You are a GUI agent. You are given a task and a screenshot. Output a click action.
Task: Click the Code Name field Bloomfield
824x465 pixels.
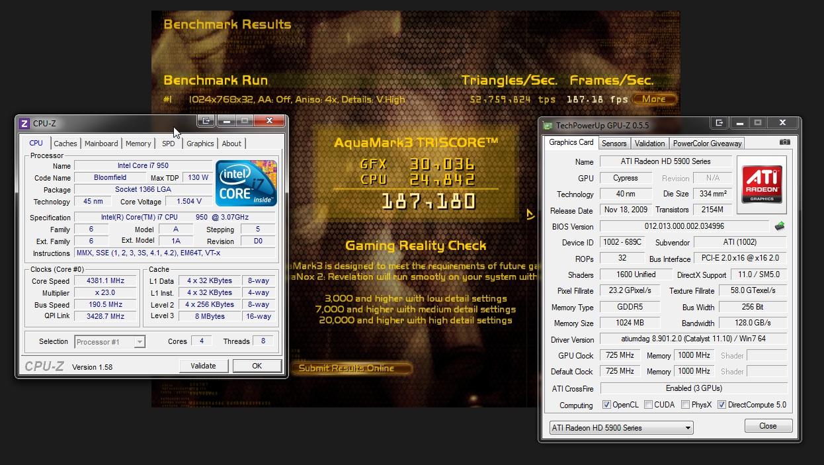pyautogui.click(x=110, y=178)
